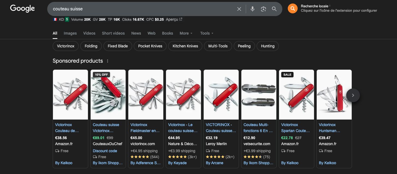Open Couteau Multi-fonctions 6 En product link

[258, 128]
